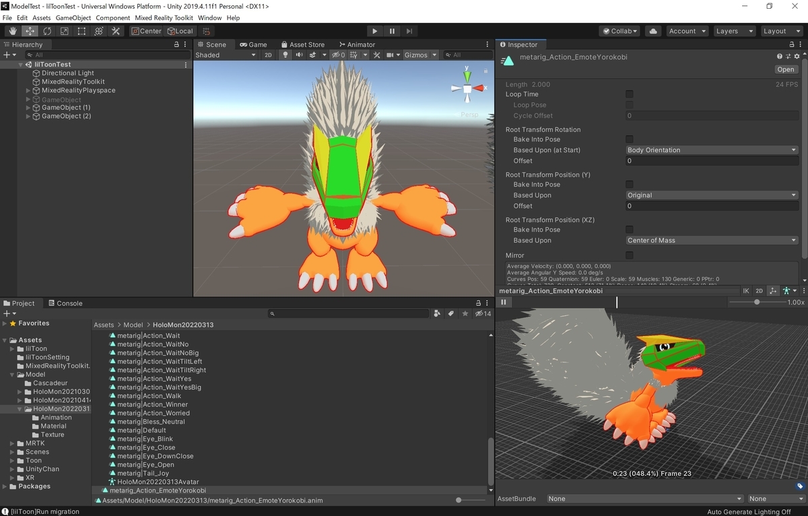Select the Hand tool in the toolbar
This screenshot has height=516, width=808.
coord(13,31)
